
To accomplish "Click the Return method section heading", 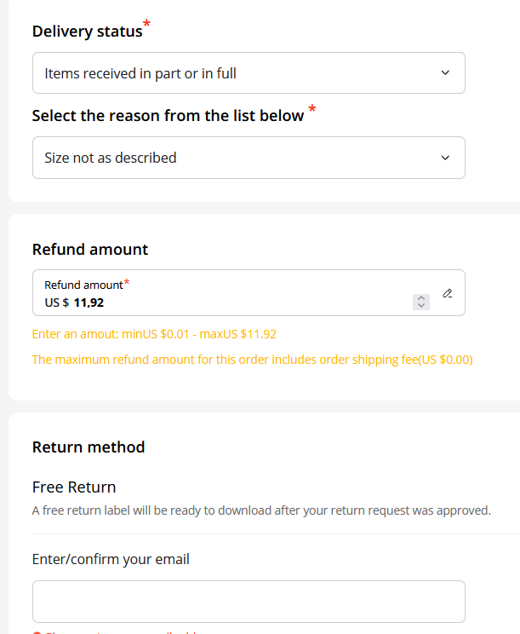I will click(89, 447).
